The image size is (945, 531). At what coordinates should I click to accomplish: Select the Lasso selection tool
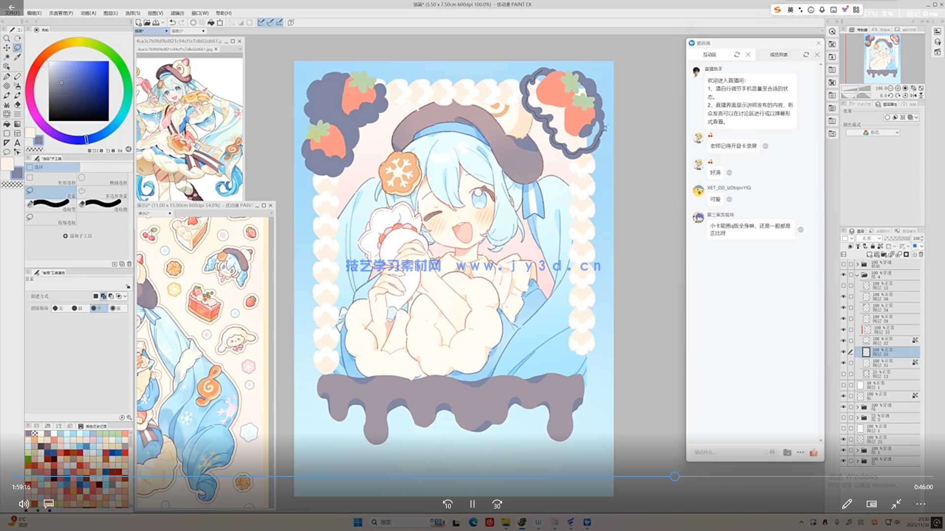[17, 48]
